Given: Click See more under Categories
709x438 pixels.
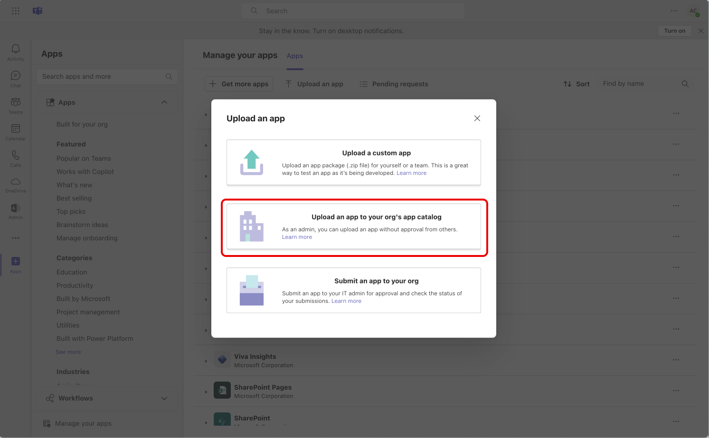Looking at the screenshot, I should pos(68,352).
